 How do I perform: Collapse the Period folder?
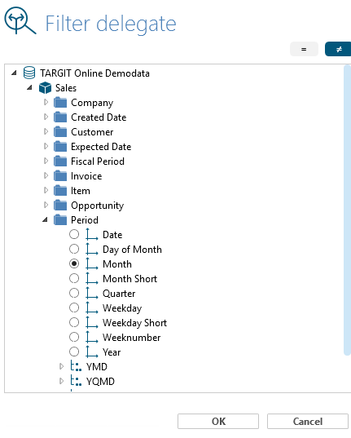coord(45,220)
